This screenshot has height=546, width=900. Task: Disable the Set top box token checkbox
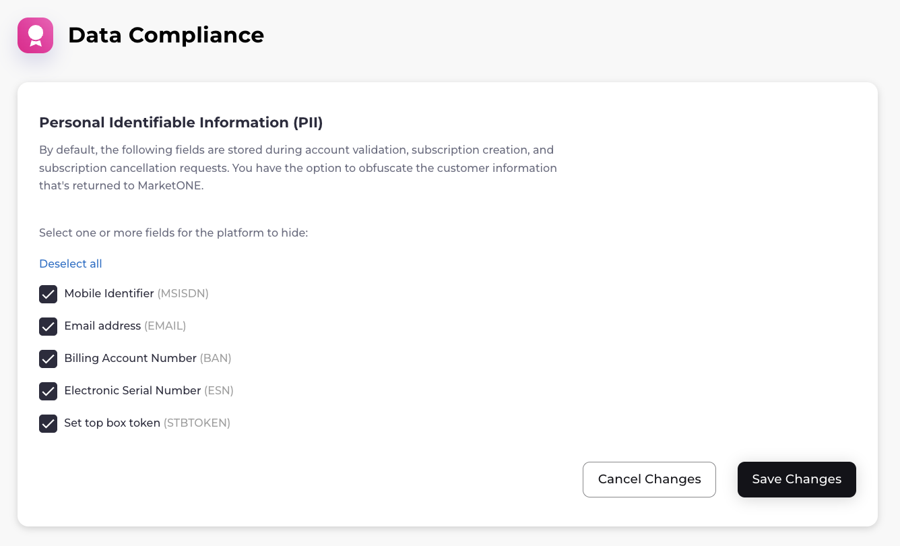(x=48, y=423)
